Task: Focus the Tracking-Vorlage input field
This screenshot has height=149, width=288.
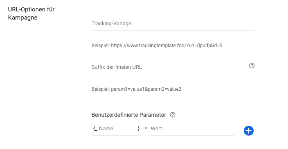Action: (x=173, y=24)
